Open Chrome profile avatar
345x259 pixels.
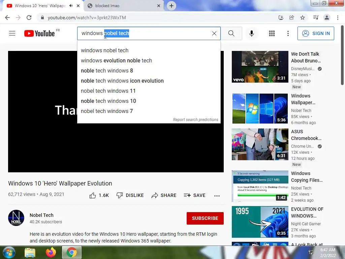327,18
